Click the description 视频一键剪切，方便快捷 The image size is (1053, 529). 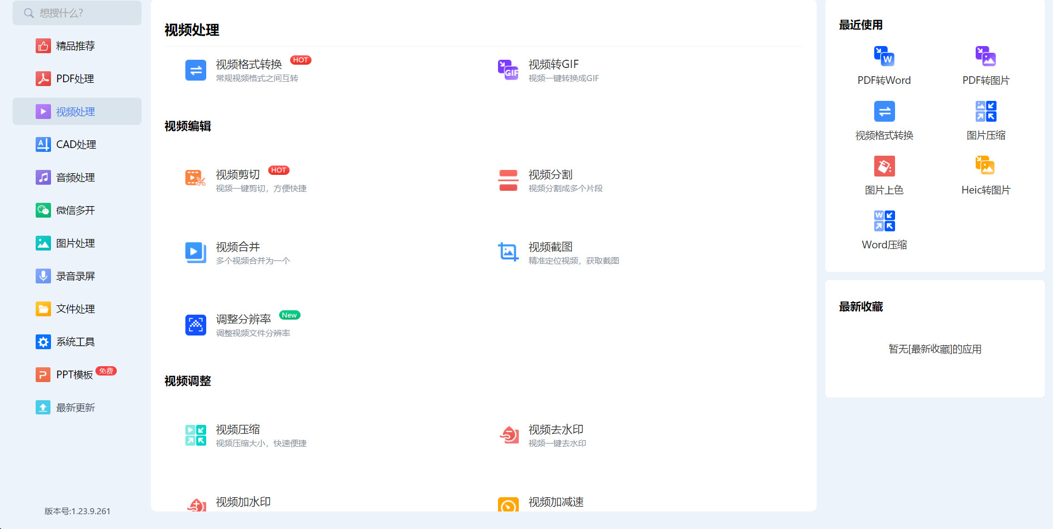pos(261,189)
